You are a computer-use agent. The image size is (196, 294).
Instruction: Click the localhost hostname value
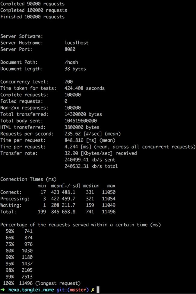[x=77, y=43]
